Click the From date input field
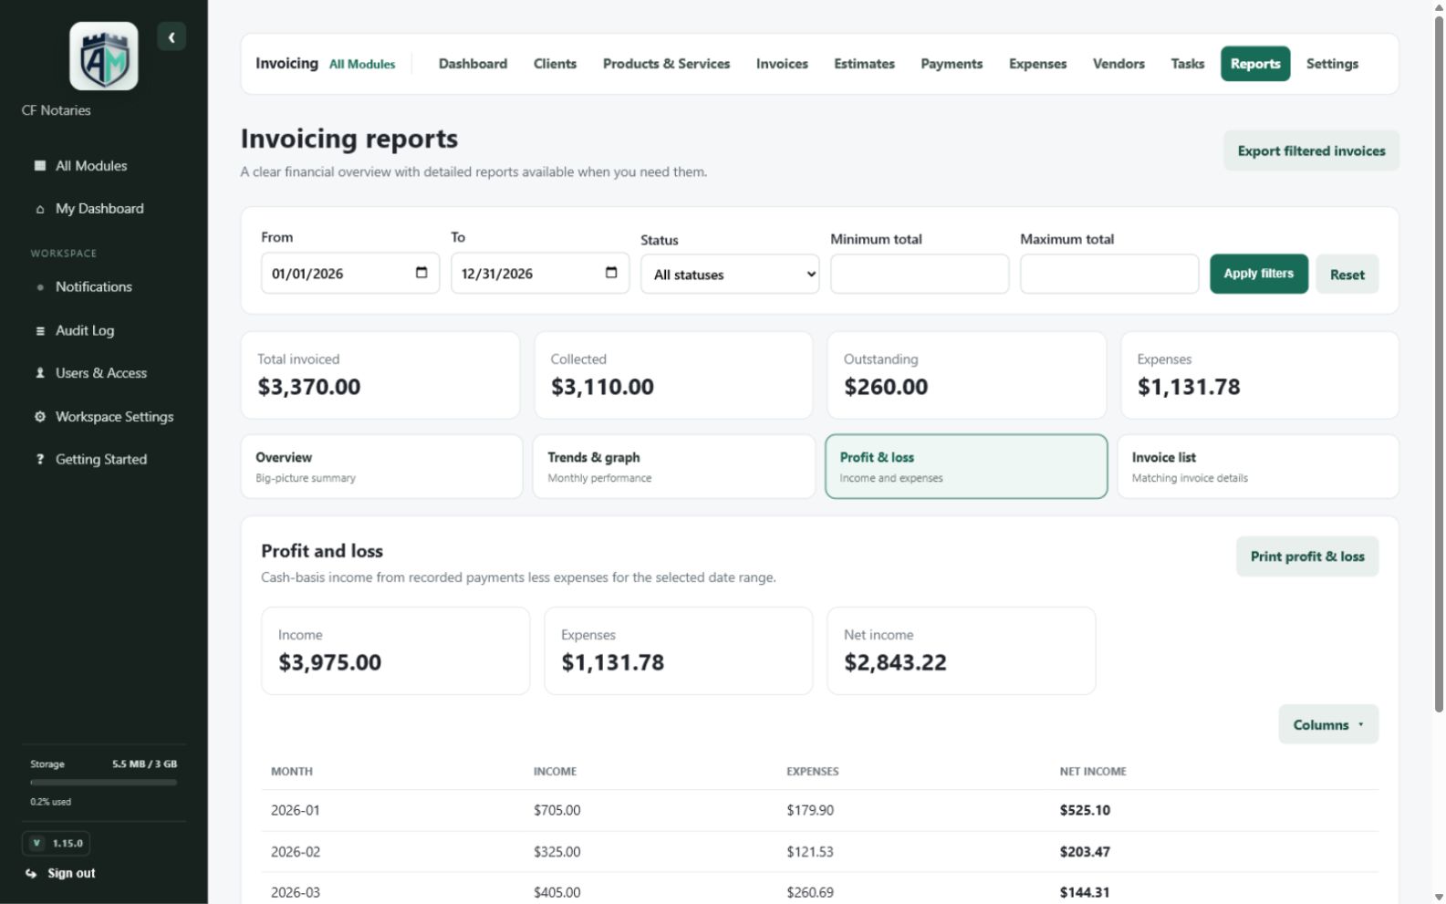The width and height of the screenshot is (1446, 904). point(350,273)
